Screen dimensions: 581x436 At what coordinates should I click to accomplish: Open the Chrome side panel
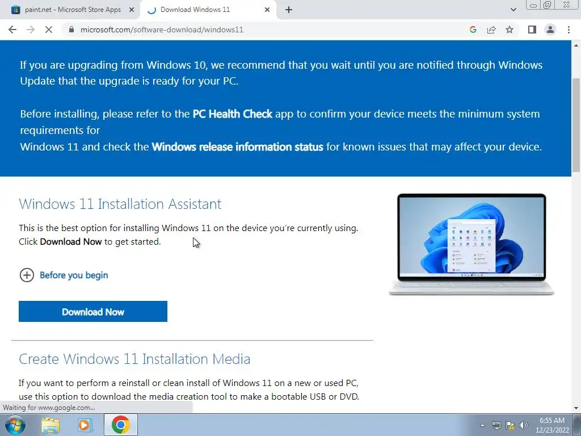532,30
